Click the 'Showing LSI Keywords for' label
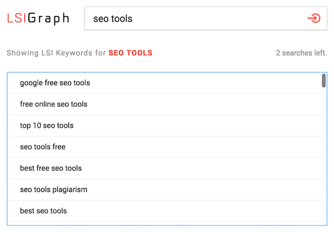Viewport: 334px width, 232px height. click(x=56, y=53)
